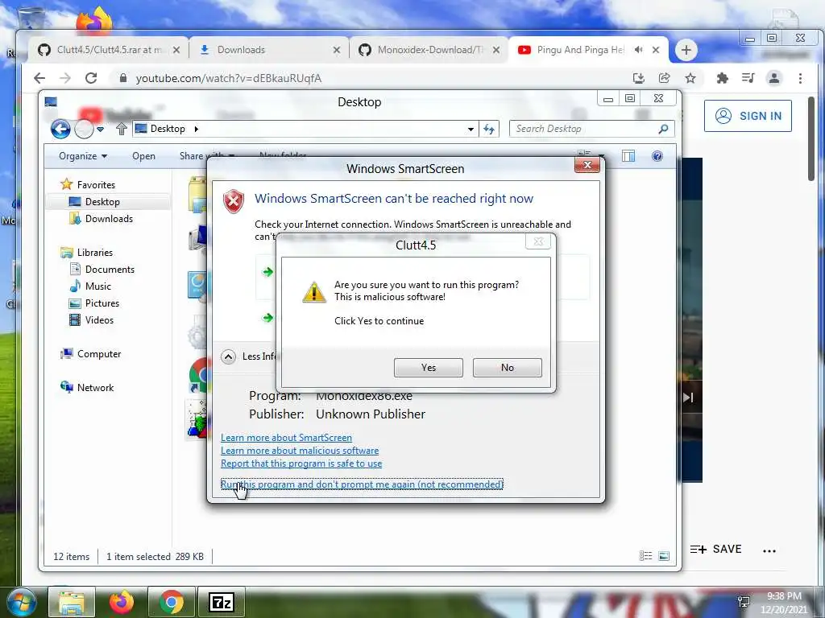Screen dimensions: 825x618
Task: Expand the Desktop breadcrumb arrow
Action: (197, 129)
